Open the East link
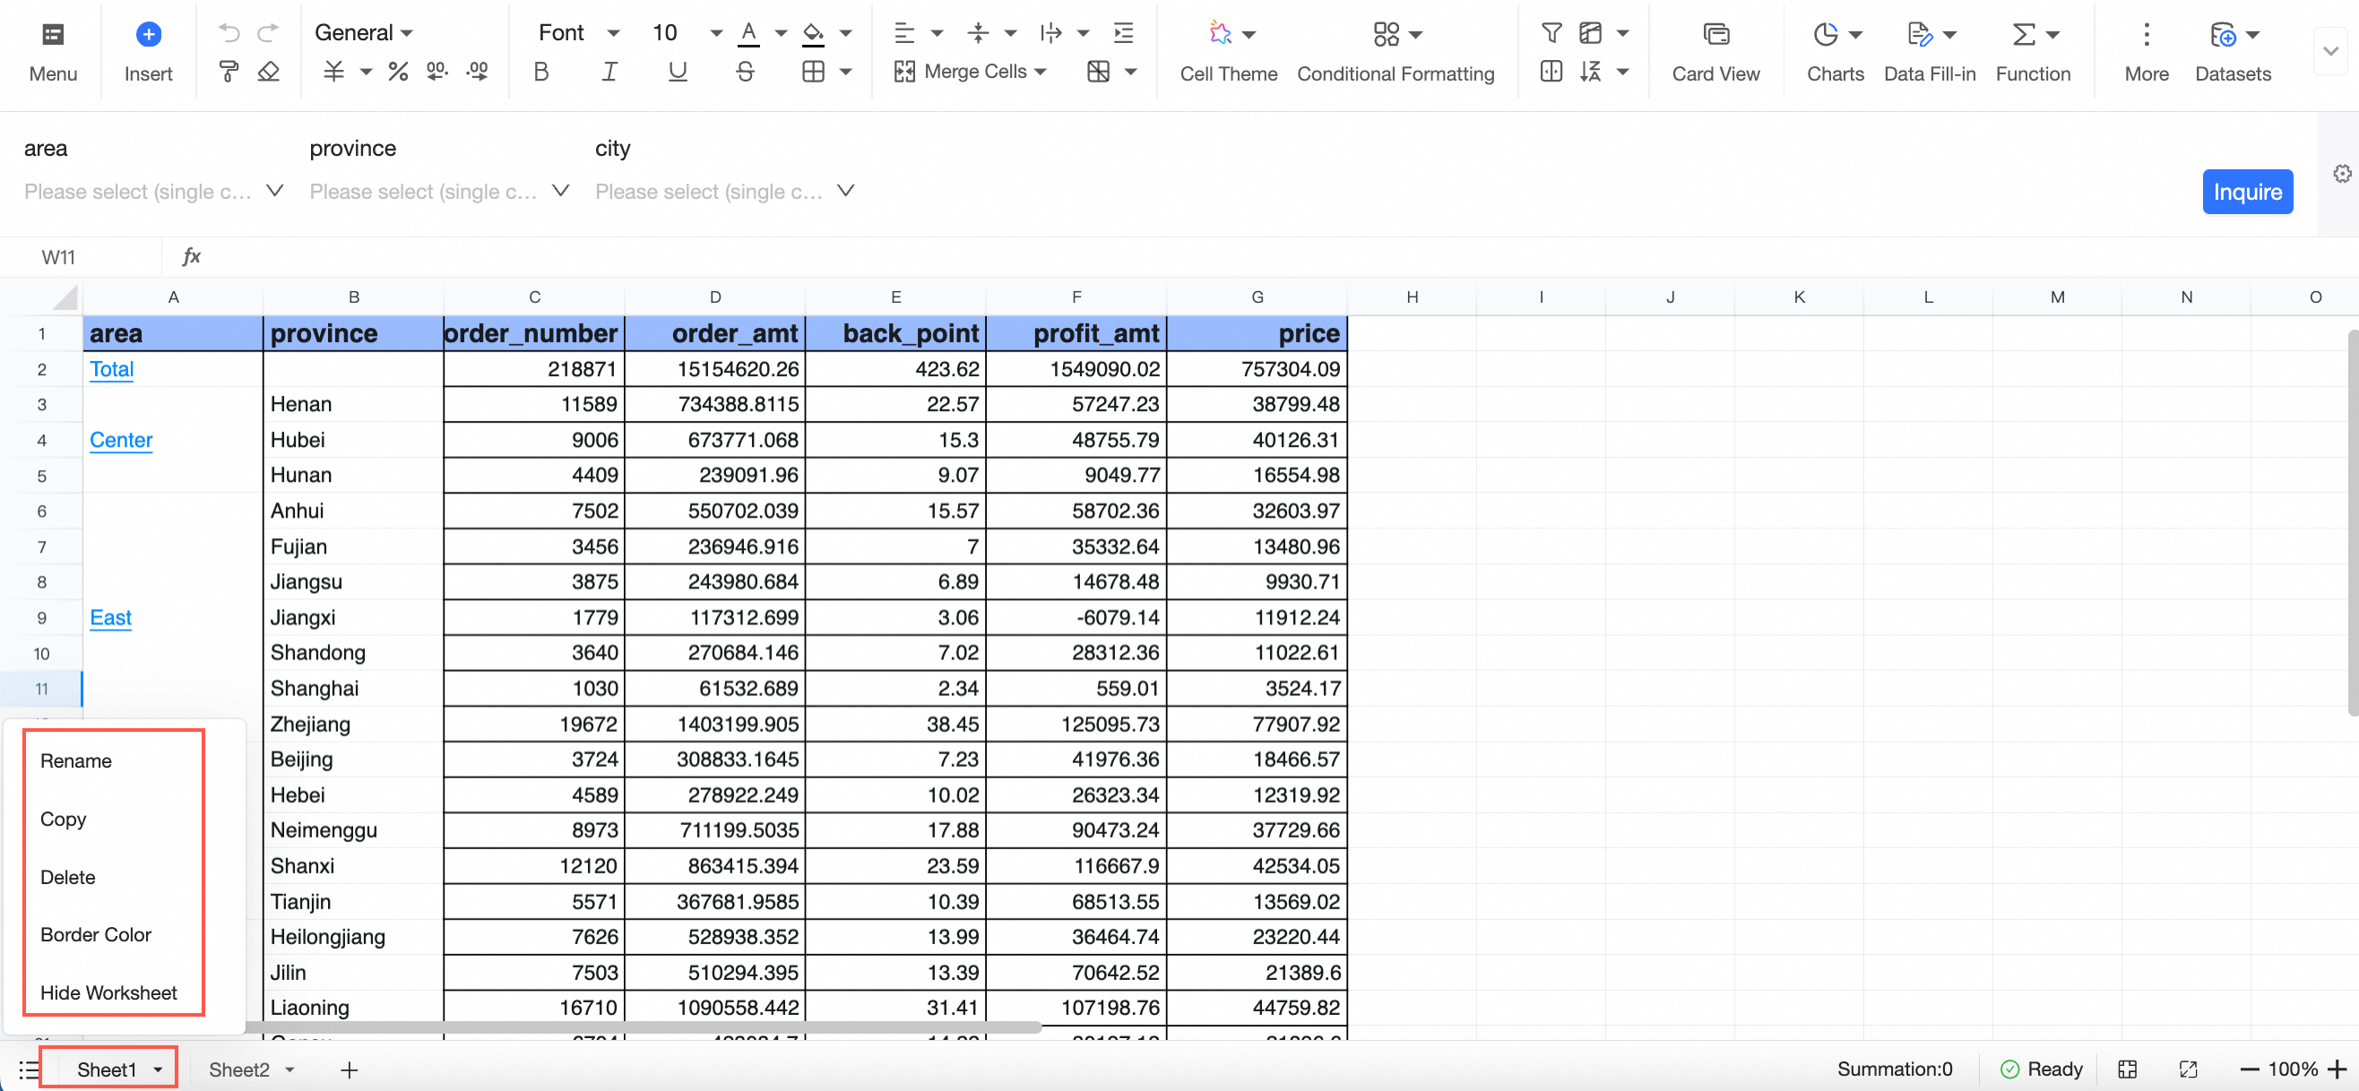2359x1091 pixels. pyautogui.click(x=111, y=618)
